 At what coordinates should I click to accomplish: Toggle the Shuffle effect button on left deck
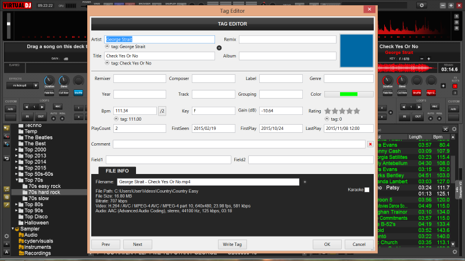point(78,92)
